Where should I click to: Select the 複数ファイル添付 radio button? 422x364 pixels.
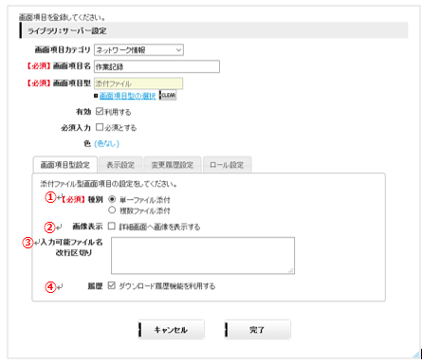pos(112,209)
